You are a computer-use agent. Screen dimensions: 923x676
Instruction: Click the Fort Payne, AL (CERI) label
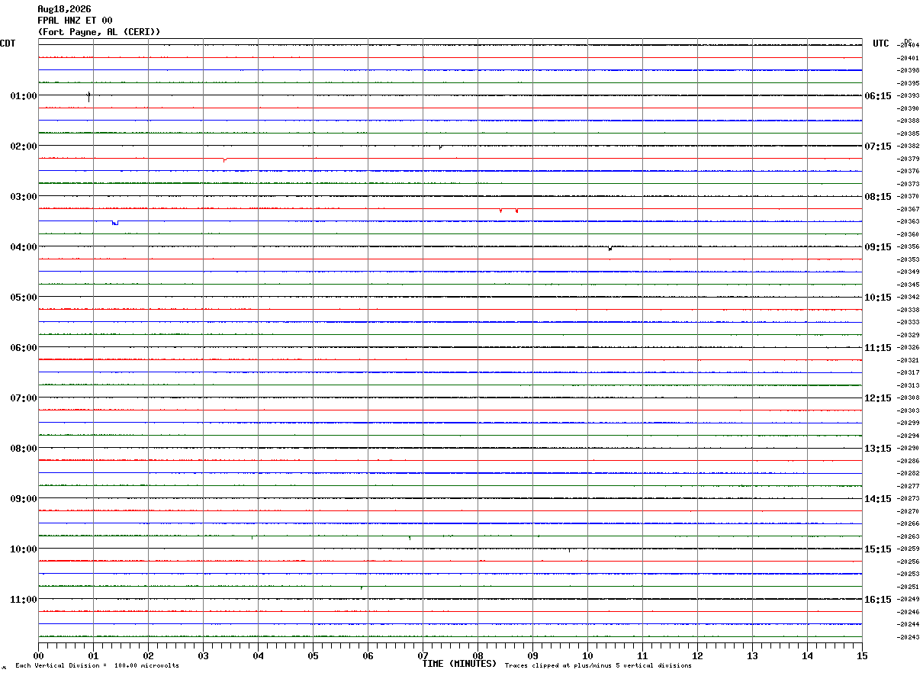click(99, 32)
